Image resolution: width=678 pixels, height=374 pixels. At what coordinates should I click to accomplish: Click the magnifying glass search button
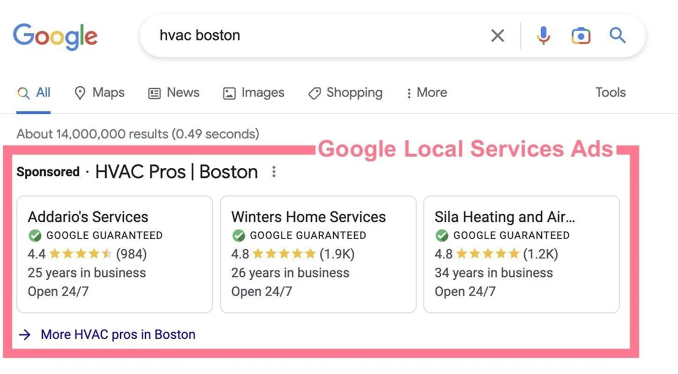(618, 36)
